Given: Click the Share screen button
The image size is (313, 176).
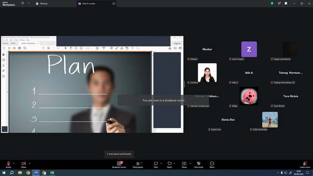Looking at the screenshot, I should click(x=184, y=165).
